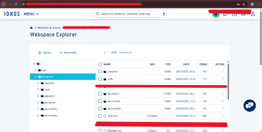The width and height of the screenshot is (262, 132).
Task: Open .opcache folder in file list
Action: [112, 71]
